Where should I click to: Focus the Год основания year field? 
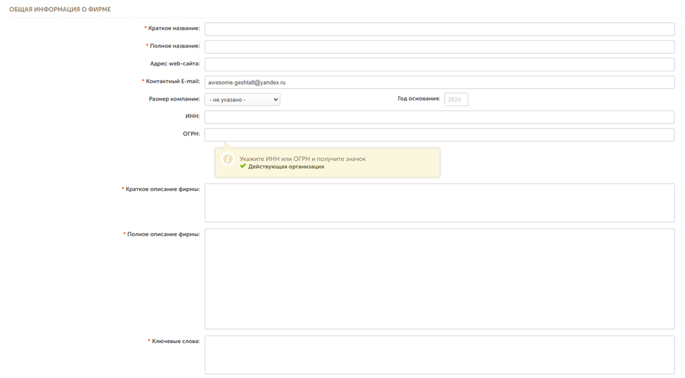455,100
